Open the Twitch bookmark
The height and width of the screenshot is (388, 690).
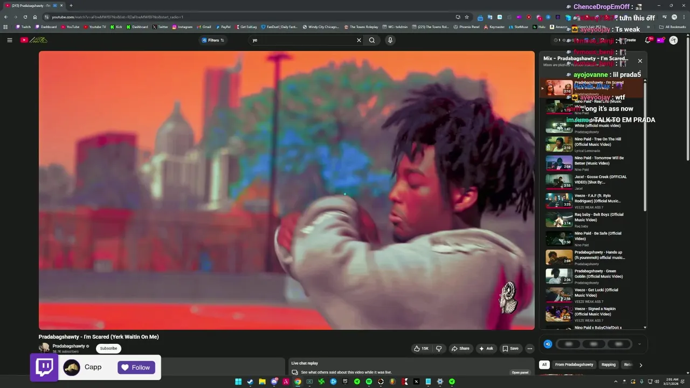coord(23,26)
